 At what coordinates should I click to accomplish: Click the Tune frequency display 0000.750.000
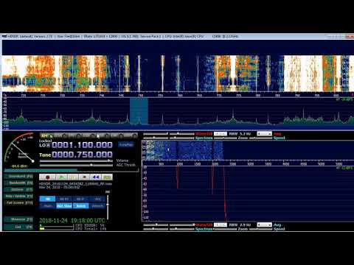(x=82, y=155)
